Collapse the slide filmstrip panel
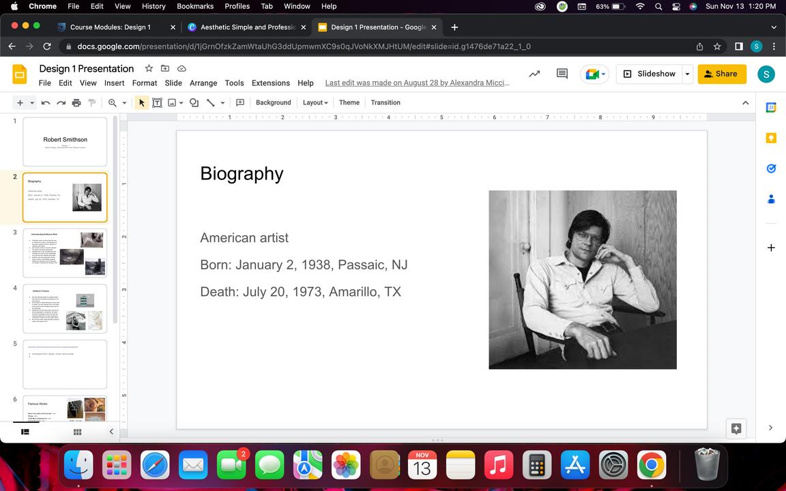Viewport: 786px width, 491px height. pyautogui.click(x=111, y=432)
